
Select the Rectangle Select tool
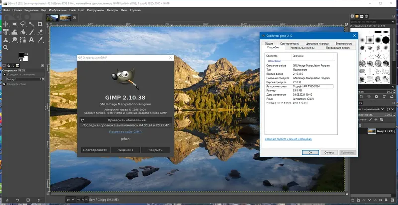pyautogui.click(x=14, y=24)
